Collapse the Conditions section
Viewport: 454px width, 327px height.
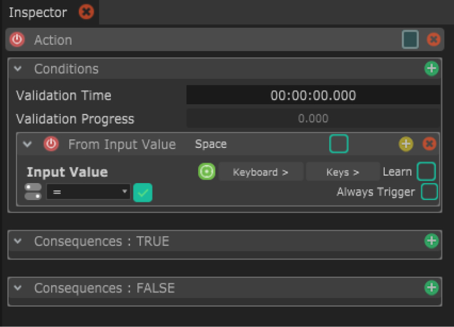(18, 69)
